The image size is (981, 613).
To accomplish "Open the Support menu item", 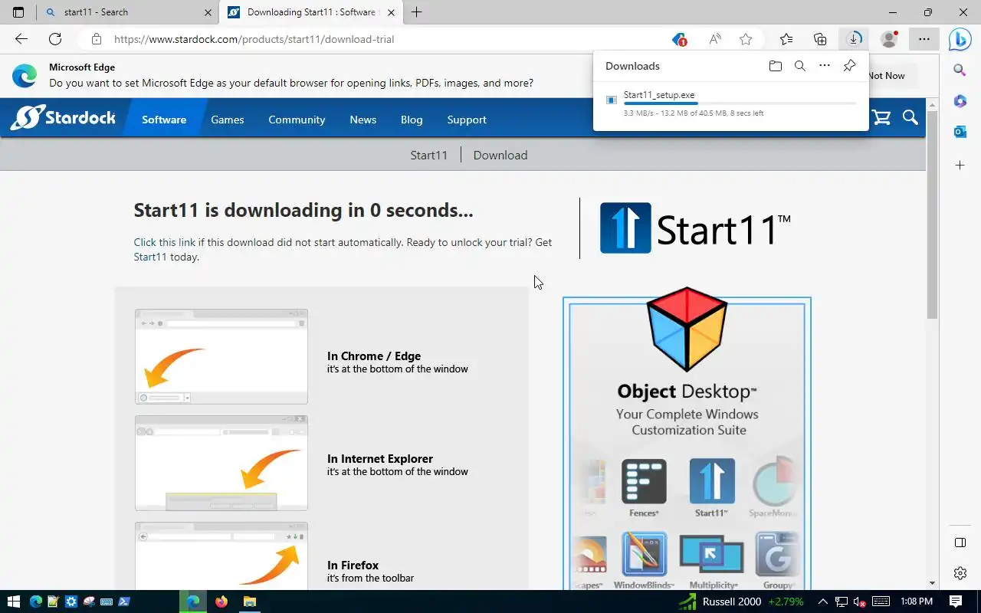I will point(467,120).
